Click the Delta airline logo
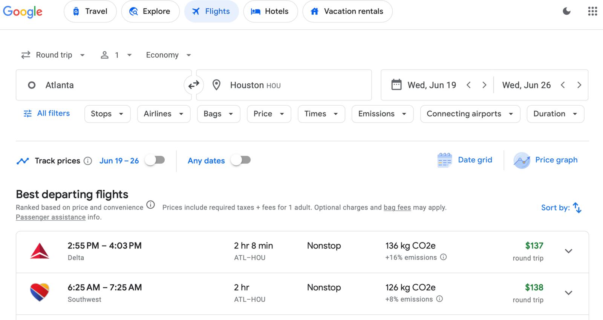Image resolution: width=603 pixels, height=320 pixels. point(40,251)
